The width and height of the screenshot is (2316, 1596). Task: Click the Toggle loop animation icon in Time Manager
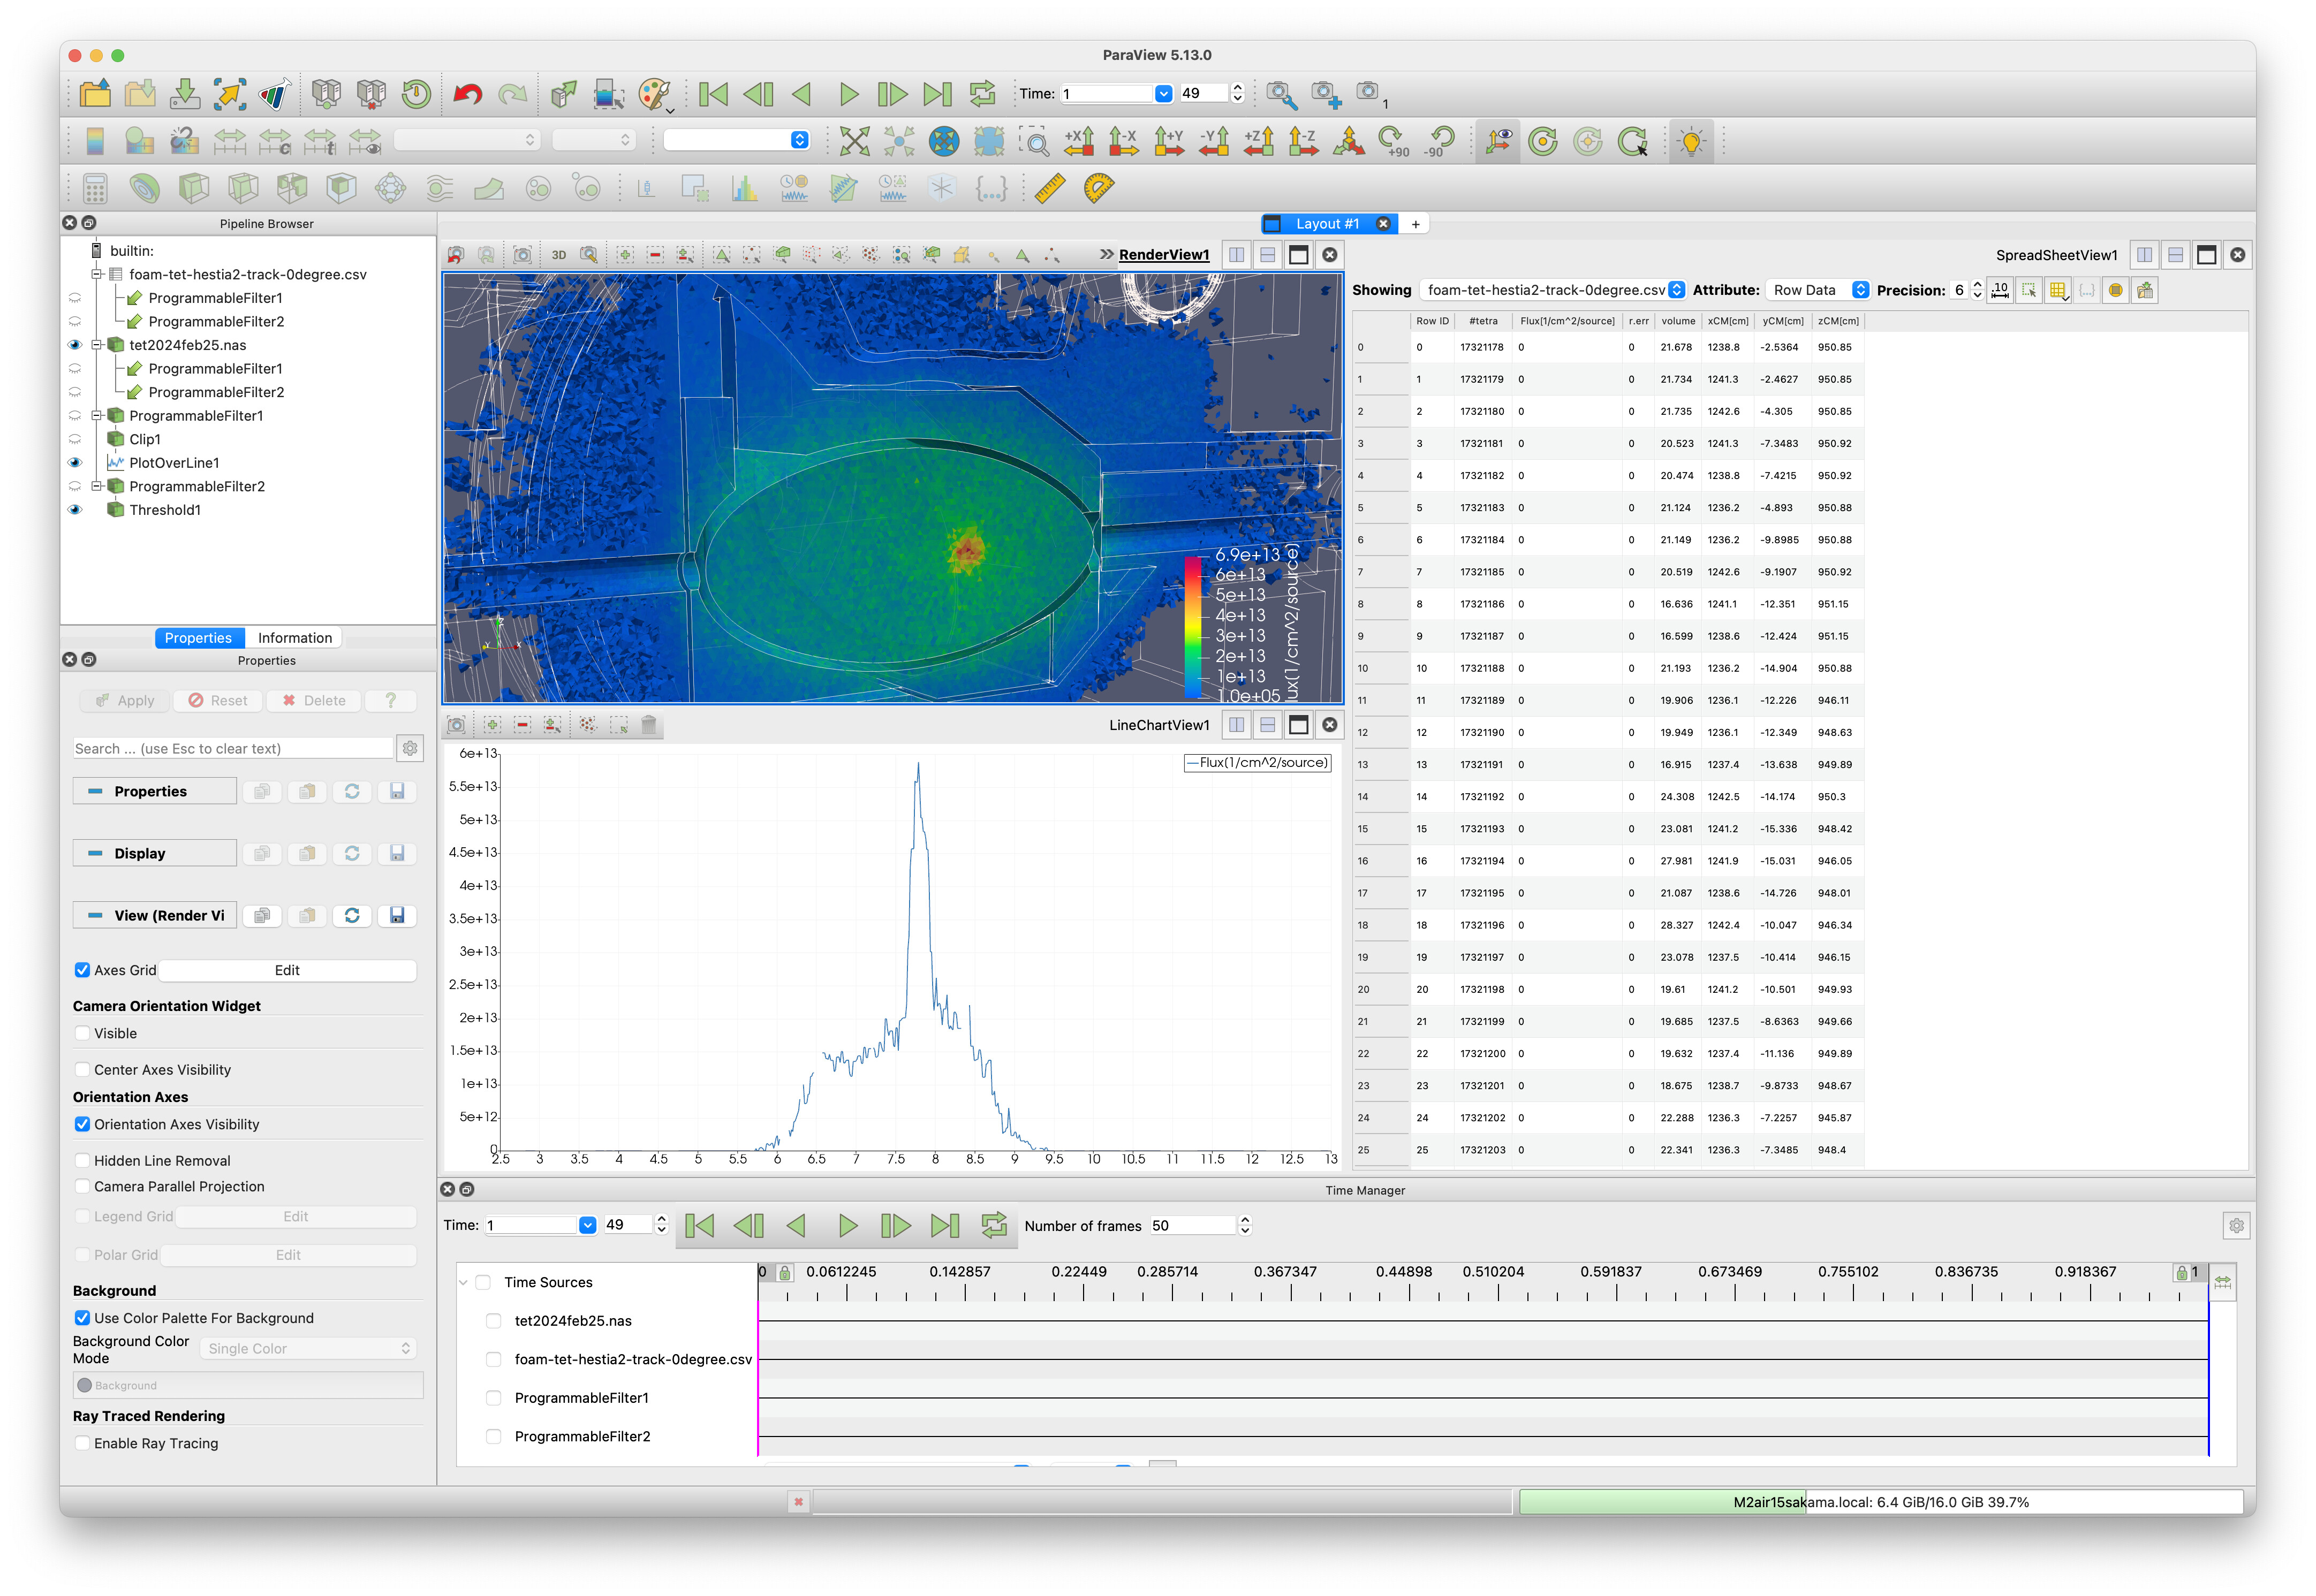point(993,1225)
